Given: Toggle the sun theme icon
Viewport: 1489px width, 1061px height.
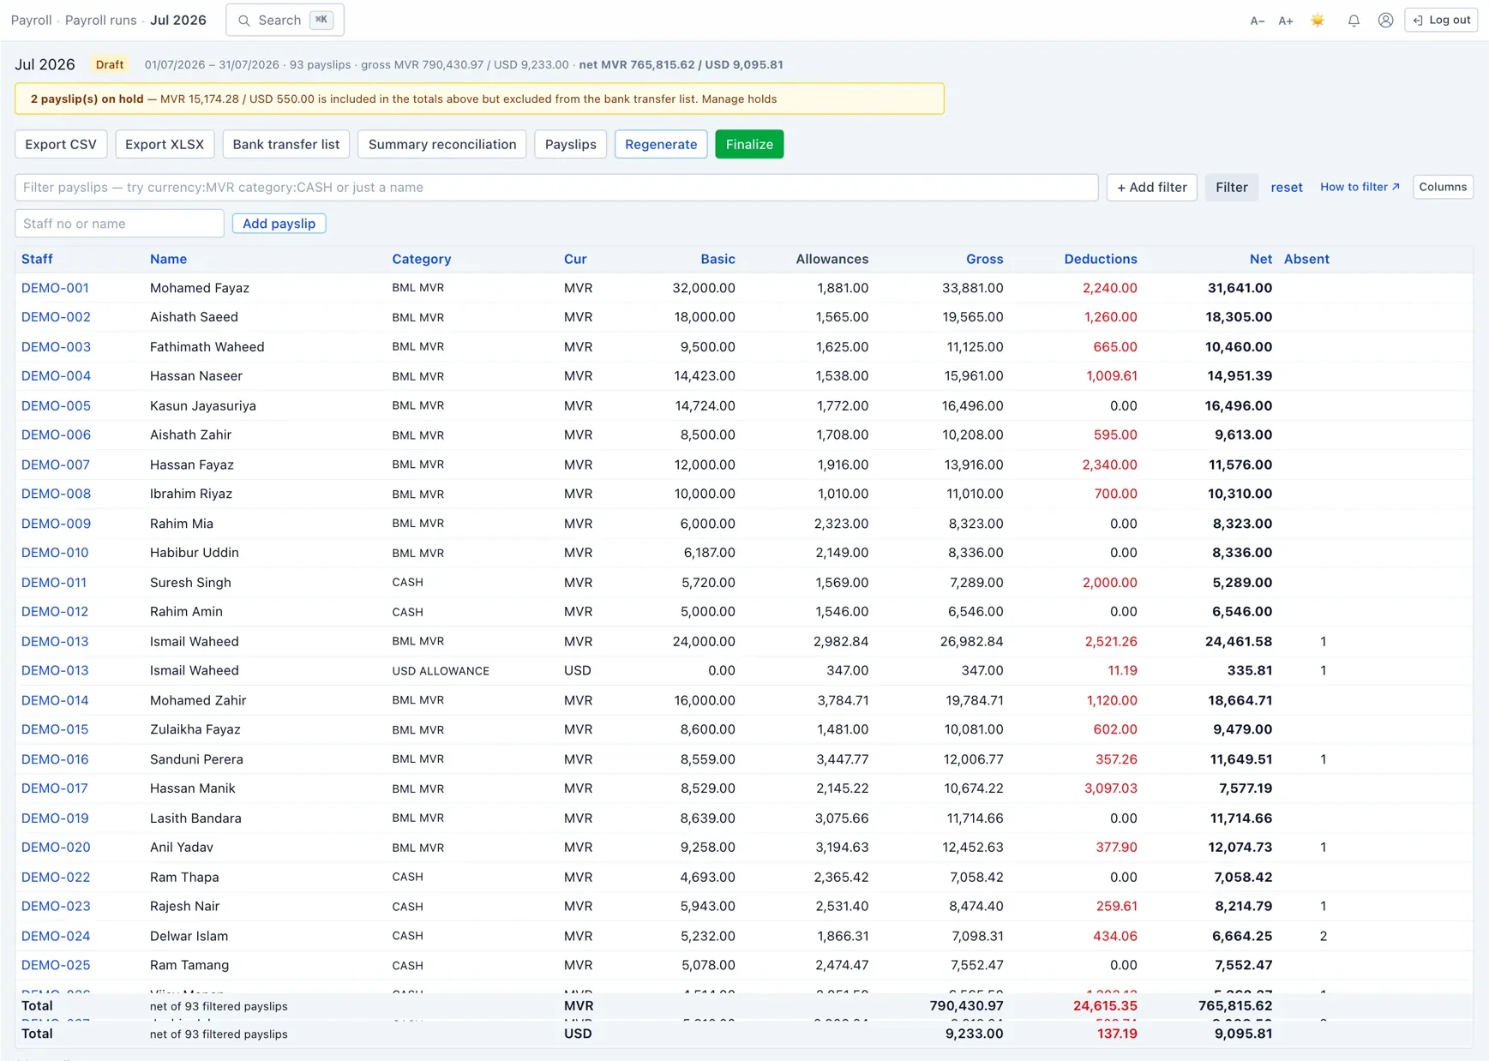Looking at the screenshot, I should 1318,21.
